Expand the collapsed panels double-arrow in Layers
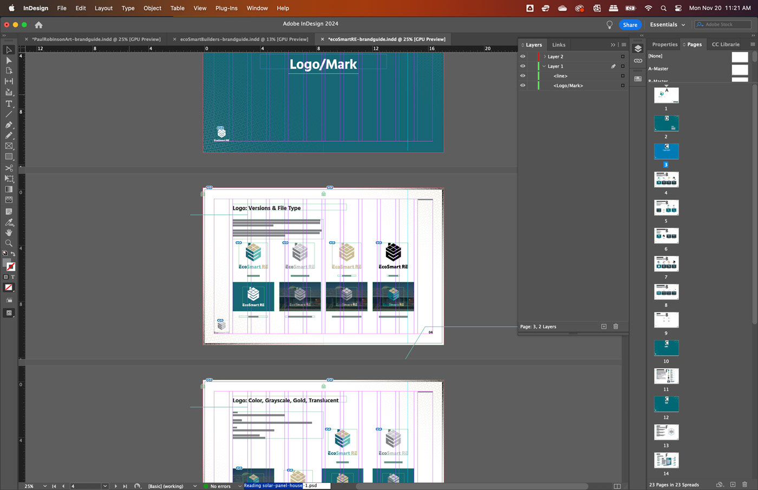Image resolution: width=758 pixels, height=490 pixels. [x=613, y=45]
